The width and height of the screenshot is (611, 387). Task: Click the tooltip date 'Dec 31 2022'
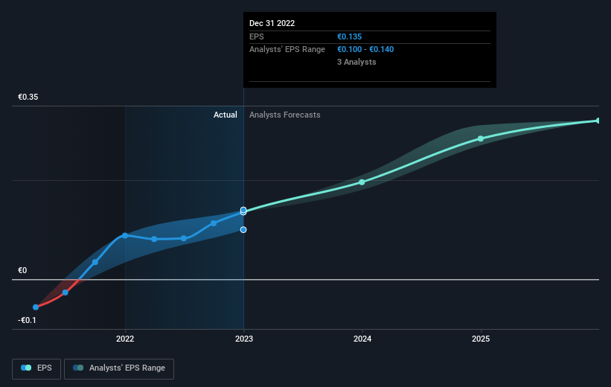point(272,23)
